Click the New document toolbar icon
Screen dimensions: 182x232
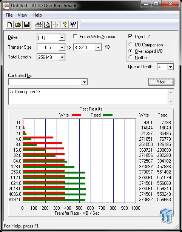pos(9,25)
